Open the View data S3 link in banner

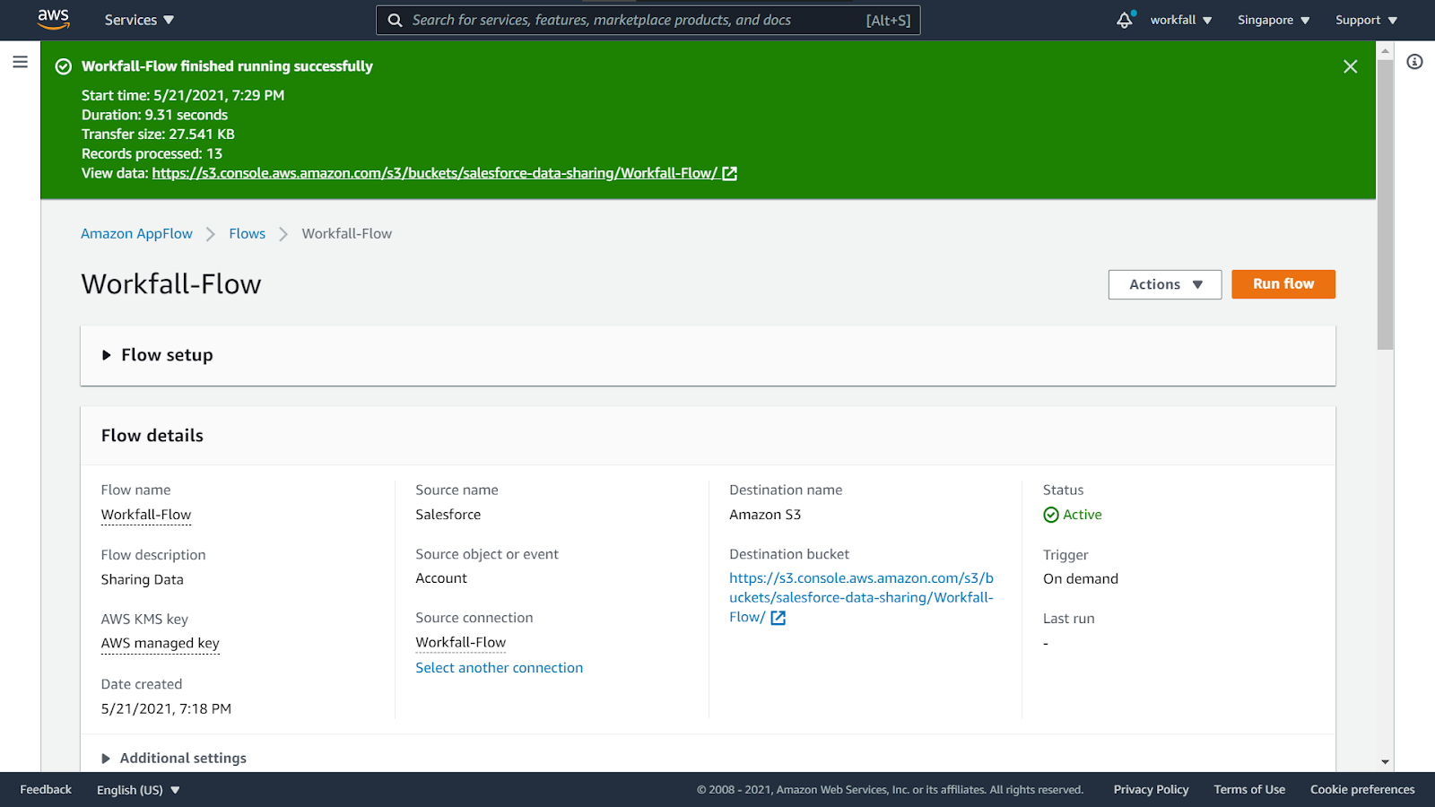[x=434, y=173]
